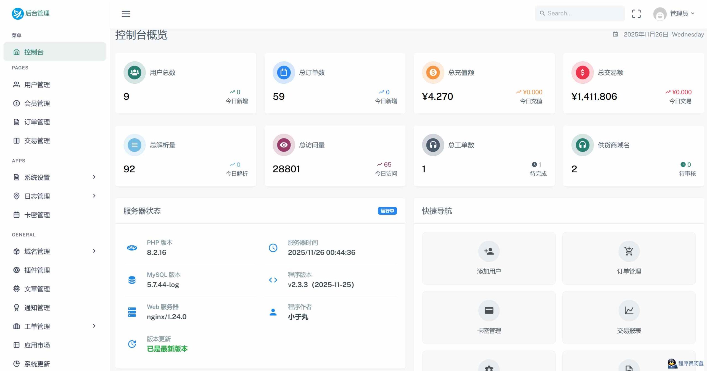
Task: Click the 总充值额 dollar icon
Action: 433,72
